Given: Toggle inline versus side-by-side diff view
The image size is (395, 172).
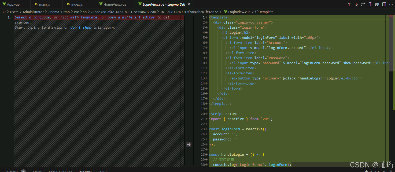Looking at the screenshot, I should click(384, 4).
